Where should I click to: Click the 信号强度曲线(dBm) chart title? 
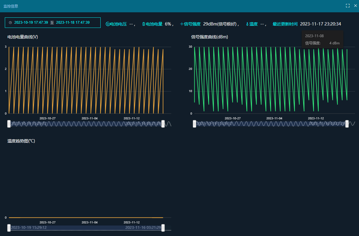click(x=209, y=37)
